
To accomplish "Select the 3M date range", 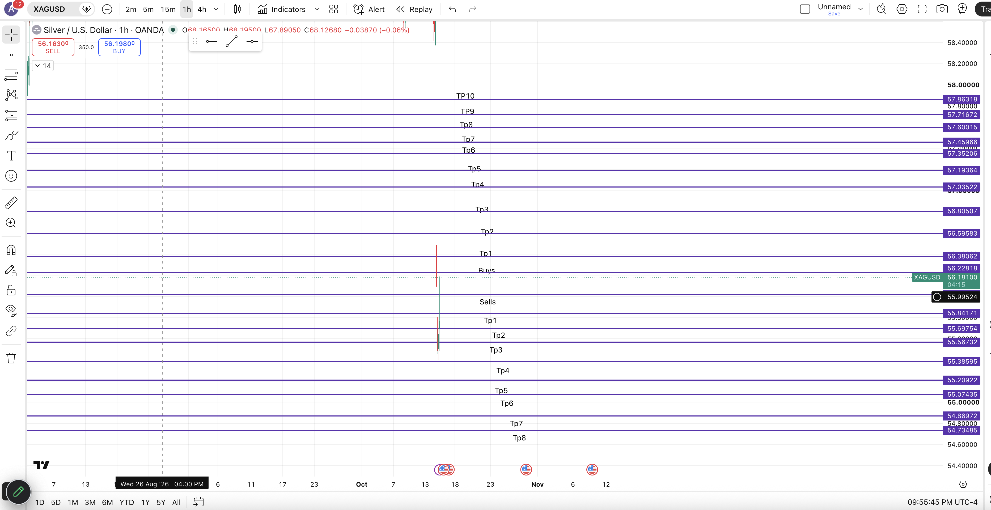I will 90,502.
